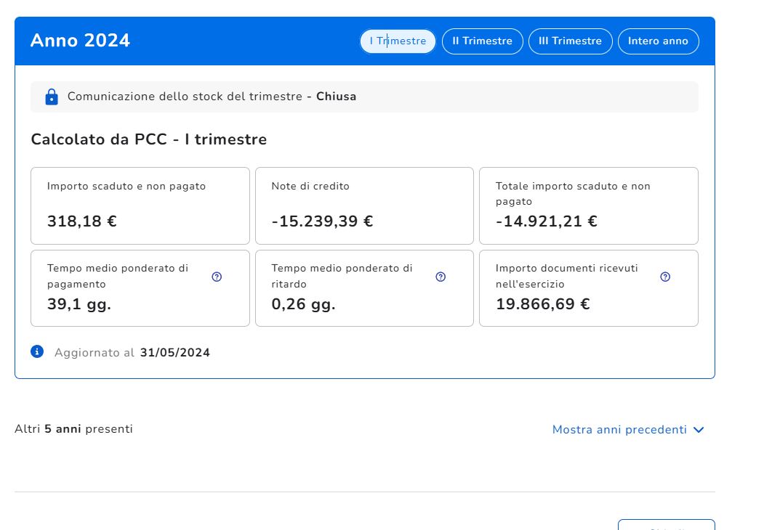
Task: Click the 39,1 gg. payment time value
Action: (x=79, y=304)
